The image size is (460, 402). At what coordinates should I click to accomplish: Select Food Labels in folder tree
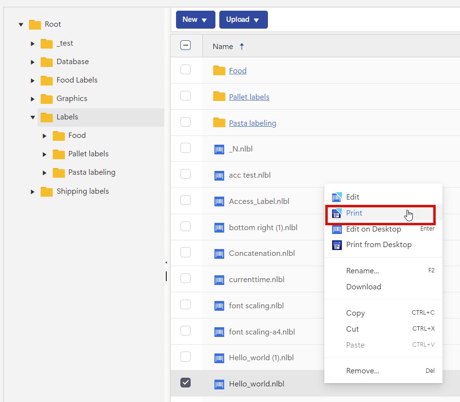point(77,80)
